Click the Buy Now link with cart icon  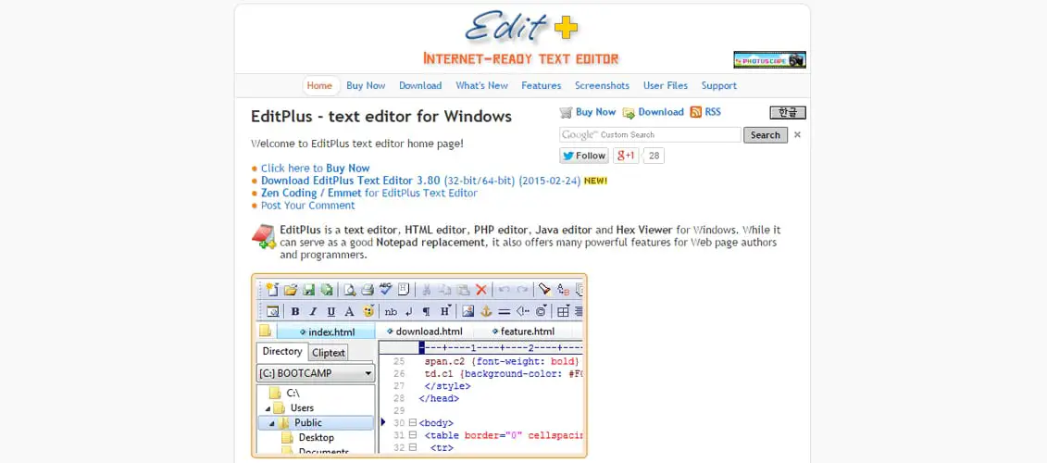(x=588, y=112)
